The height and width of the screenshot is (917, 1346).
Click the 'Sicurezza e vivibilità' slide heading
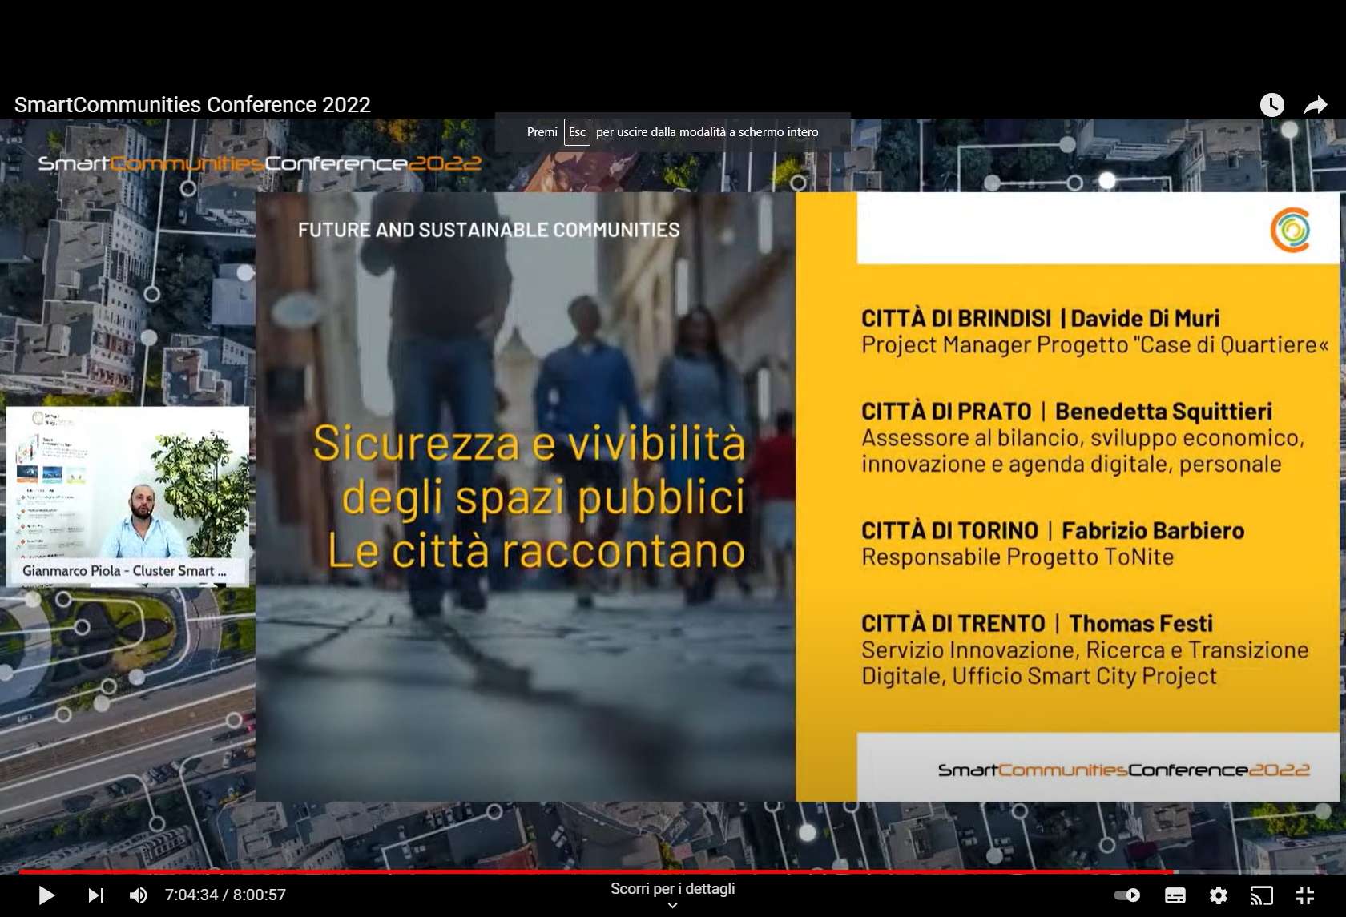click(x=529, y=443)
